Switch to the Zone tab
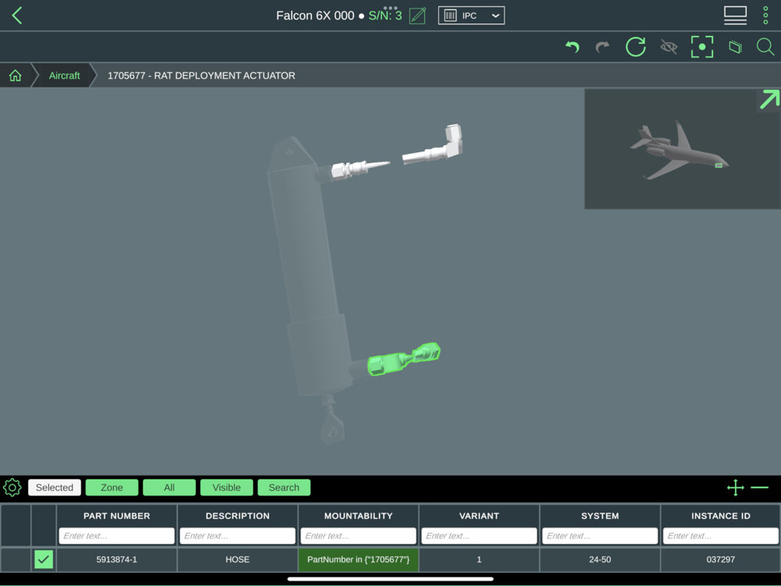The height and width of the screenshot is (586, 781). tap(112, 488)
